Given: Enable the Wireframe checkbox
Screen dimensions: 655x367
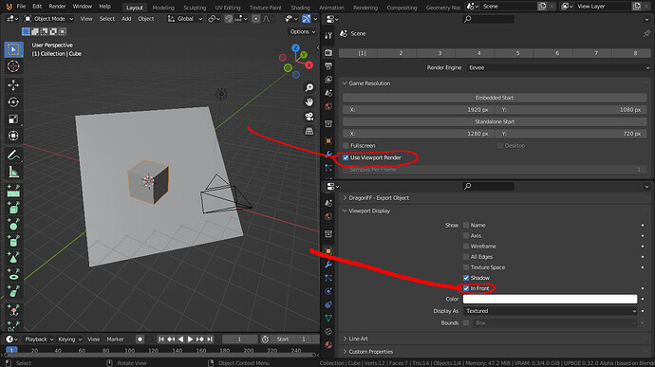Looking at the screenshot, I should 466,247.
